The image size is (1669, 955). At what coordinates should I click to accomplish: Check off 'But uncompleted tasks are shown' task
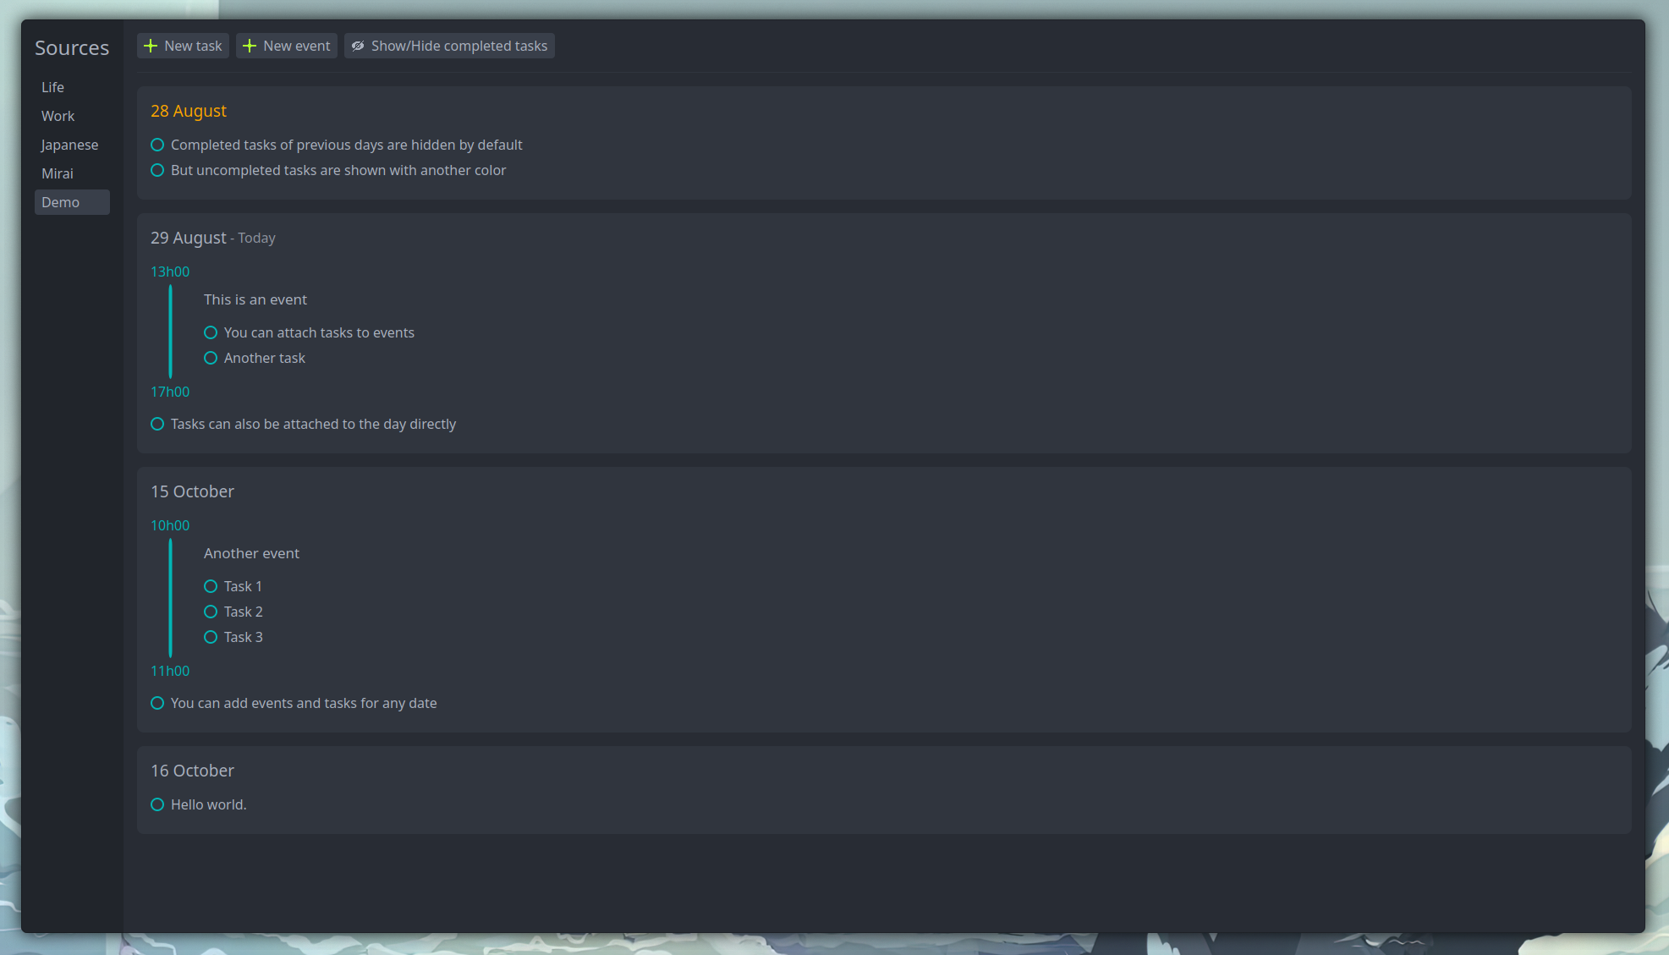[157, 170]
